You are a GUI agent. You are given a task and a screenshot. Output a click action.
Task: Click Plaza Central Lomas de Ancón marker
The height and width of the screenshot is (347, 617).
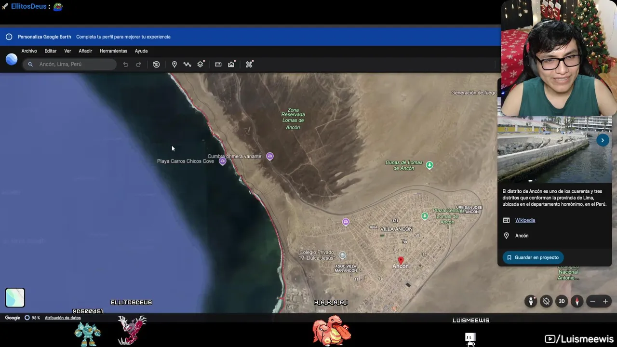[425, 216]
